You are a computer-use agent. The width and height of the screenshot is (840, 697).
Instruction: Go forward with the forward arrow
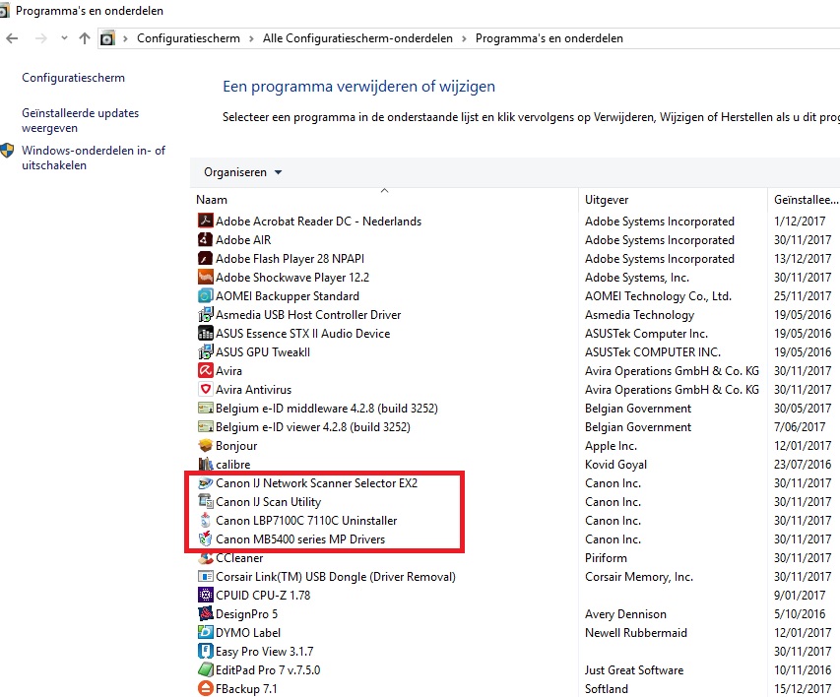click(40, 38)
